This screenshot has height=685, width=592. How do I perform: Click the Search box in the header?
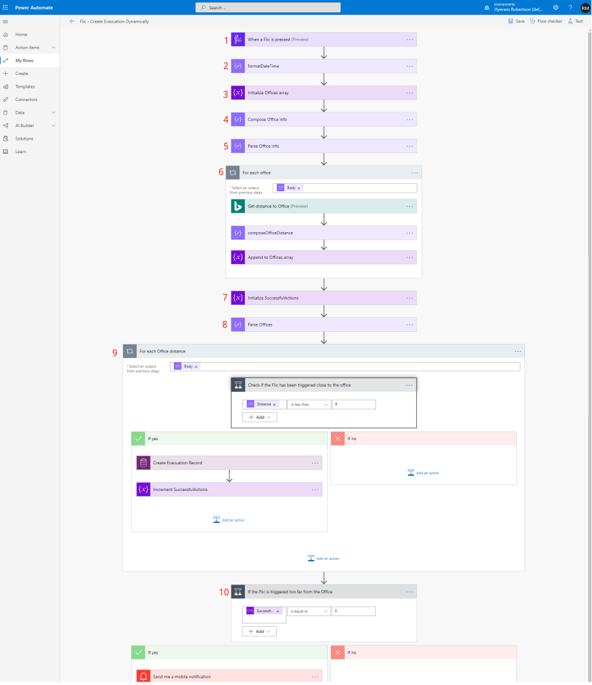(x=268, y=7)
